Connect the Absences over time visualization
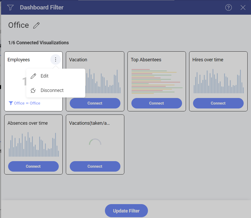251x218 pixels. pos(33,166)
